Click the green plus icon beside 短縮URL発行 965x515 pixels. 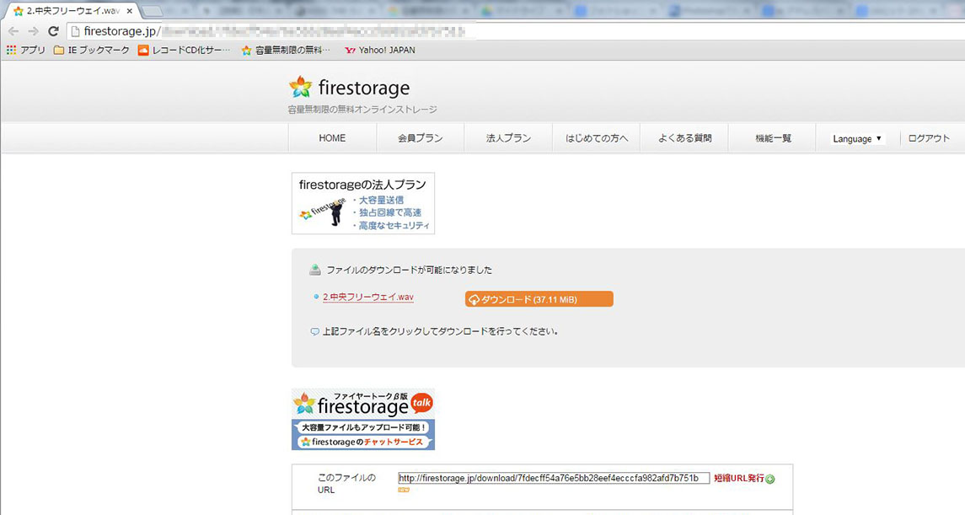[x=770, y=479]
